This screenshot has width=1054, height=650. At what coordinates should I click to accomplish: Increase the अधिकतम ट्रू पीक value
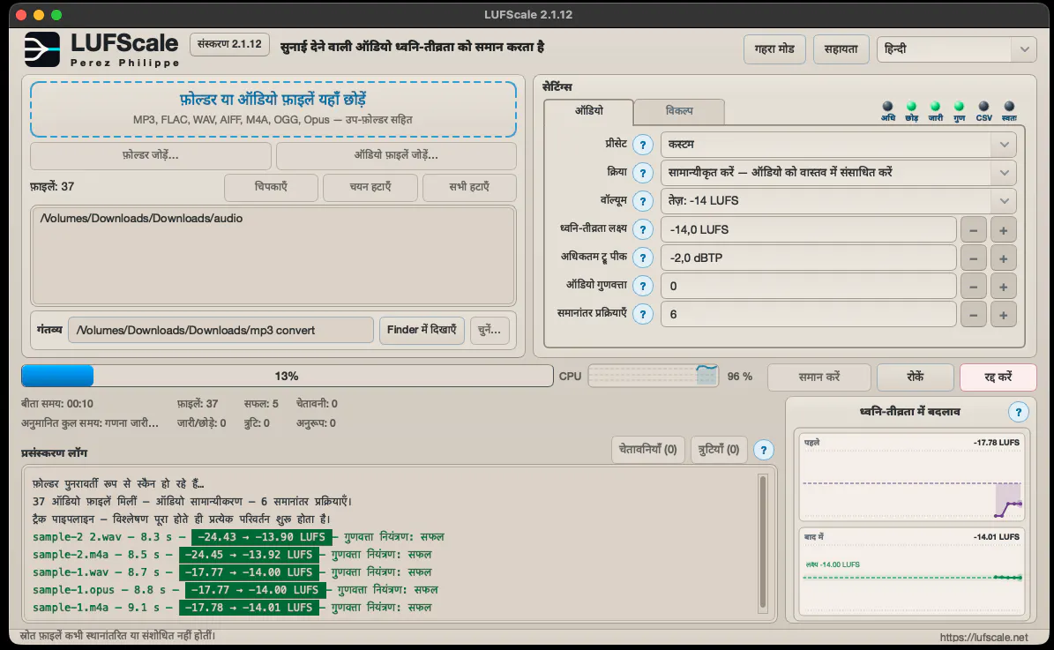tap(1003, 258)
